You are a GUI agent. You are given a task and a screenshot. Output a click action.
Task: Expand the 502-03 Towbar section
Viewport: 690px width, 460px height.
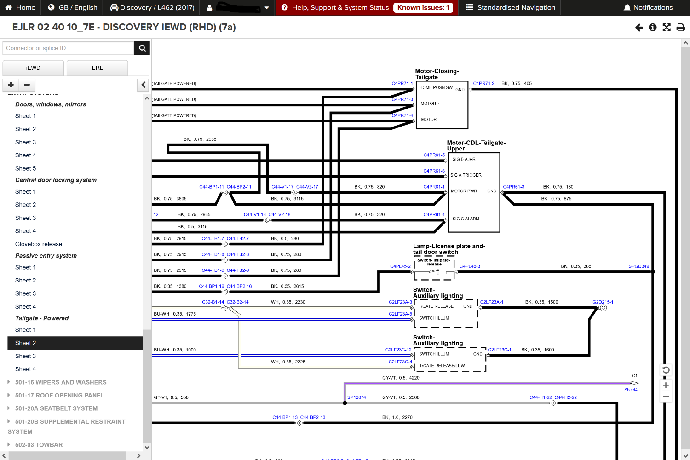coord(39,445)
